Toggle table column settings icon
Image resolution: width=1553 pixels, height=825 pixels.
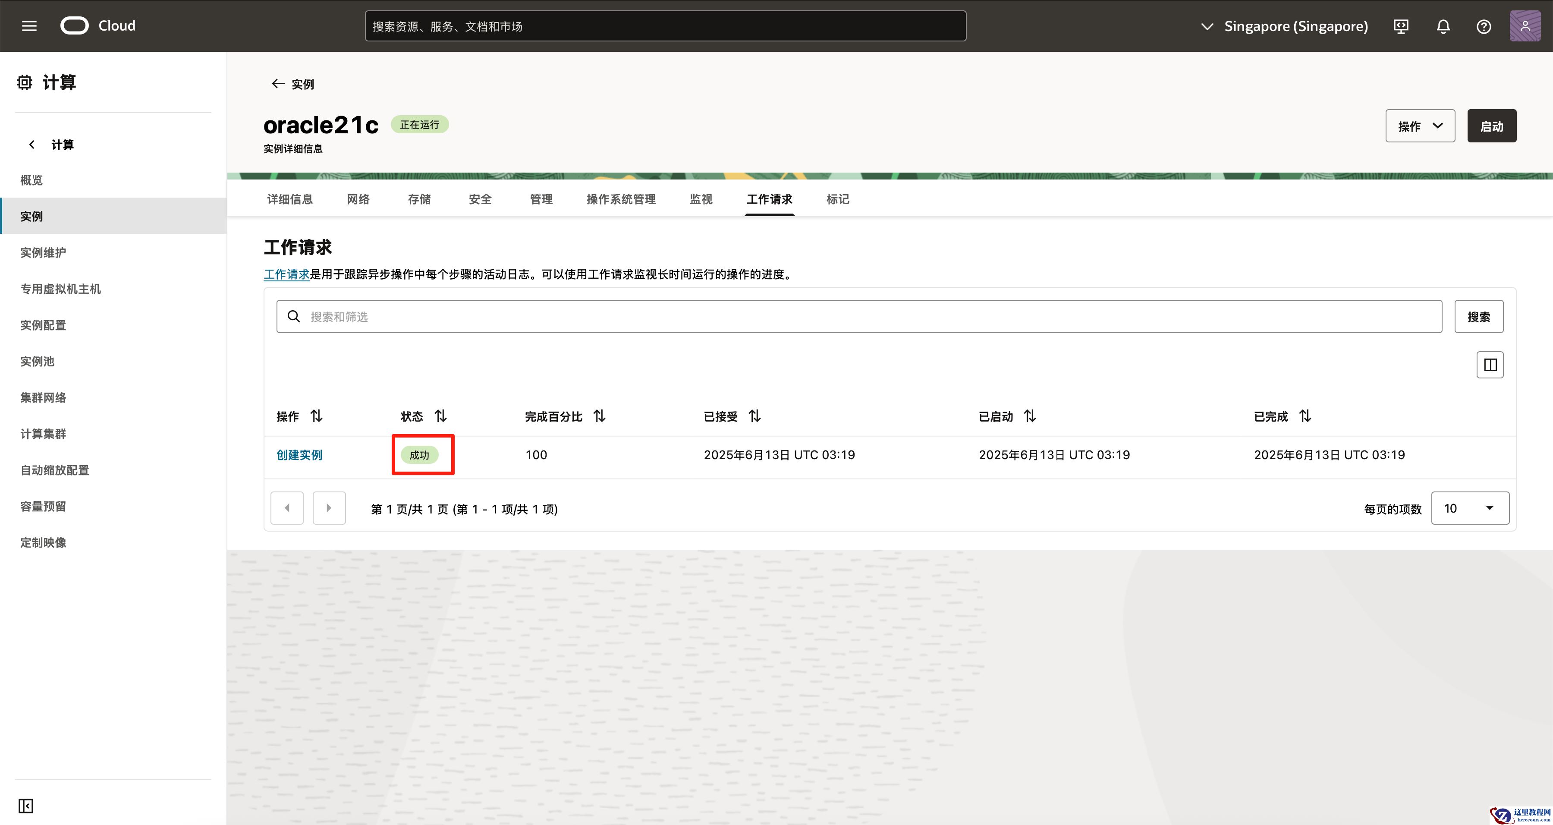tap(1490, 365)
